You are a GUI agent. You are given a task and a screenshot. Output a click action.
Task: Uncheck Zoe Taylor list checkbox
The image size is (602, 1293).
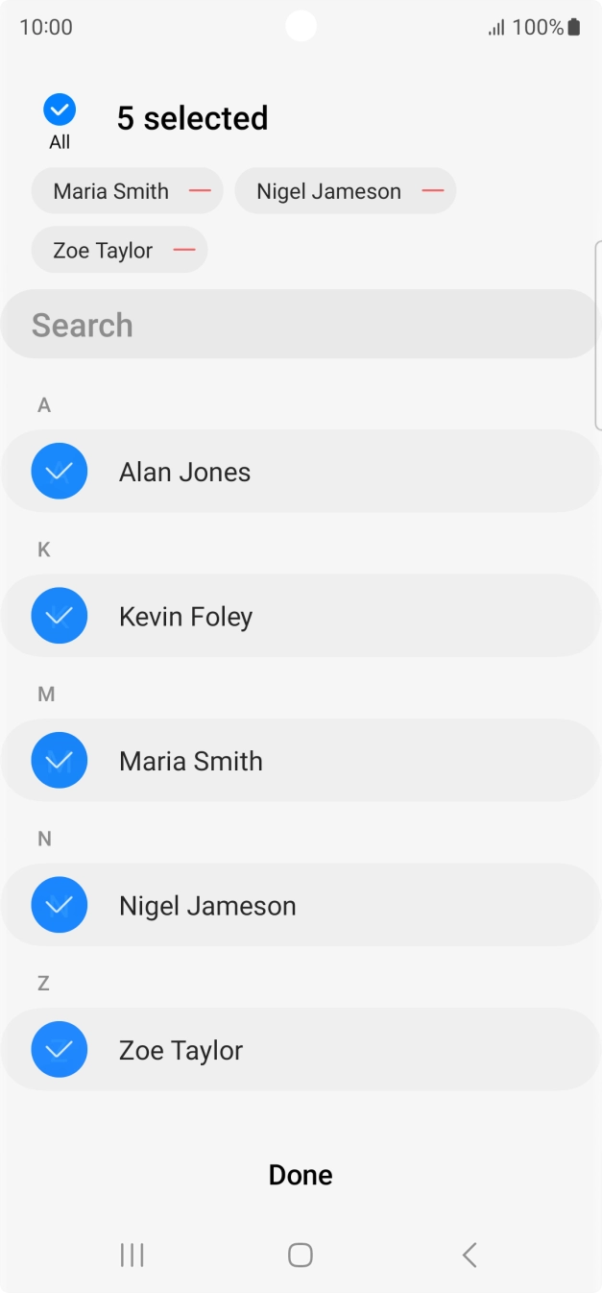(x=60, y=1050)
